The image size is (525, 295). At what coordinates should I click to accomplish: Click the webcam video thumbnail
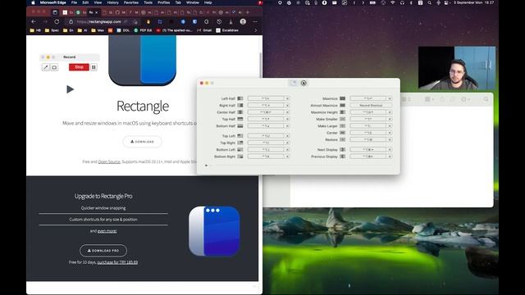pos(457,68)
